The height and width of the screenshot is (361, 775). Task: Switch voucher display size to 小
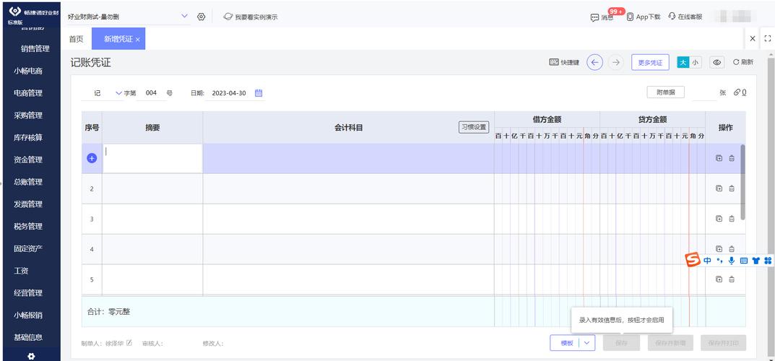point(696,62)
